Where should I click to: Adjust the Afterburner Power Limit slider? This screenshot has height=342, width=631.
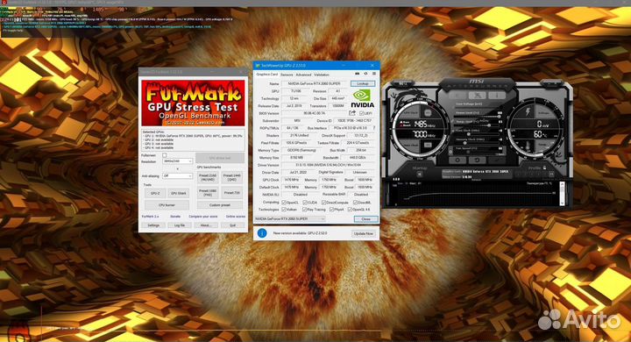pyautogui.click(x=479, y=116)
